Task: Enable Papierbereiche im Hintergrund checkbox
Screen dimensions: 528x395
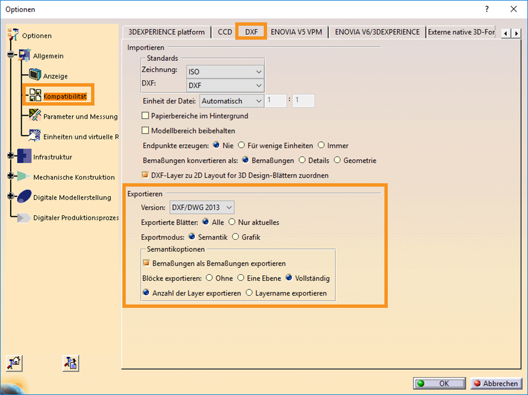Action: [x=145, y=116]
